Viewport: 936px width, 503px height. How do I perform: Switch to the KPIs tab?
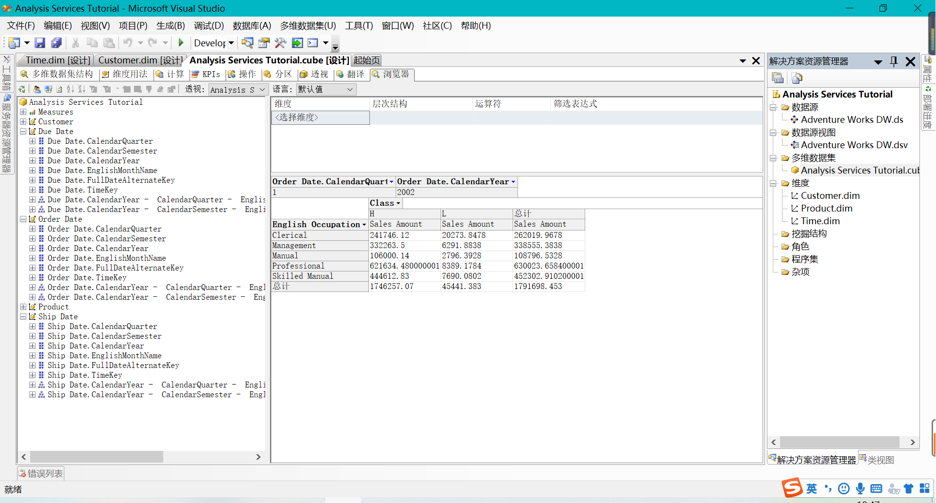[206, 74]
